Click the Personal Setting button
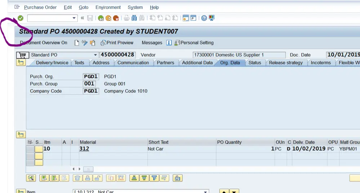Image resolution: width=360 pixels, height=193 pixels. (x=194, y=43)
